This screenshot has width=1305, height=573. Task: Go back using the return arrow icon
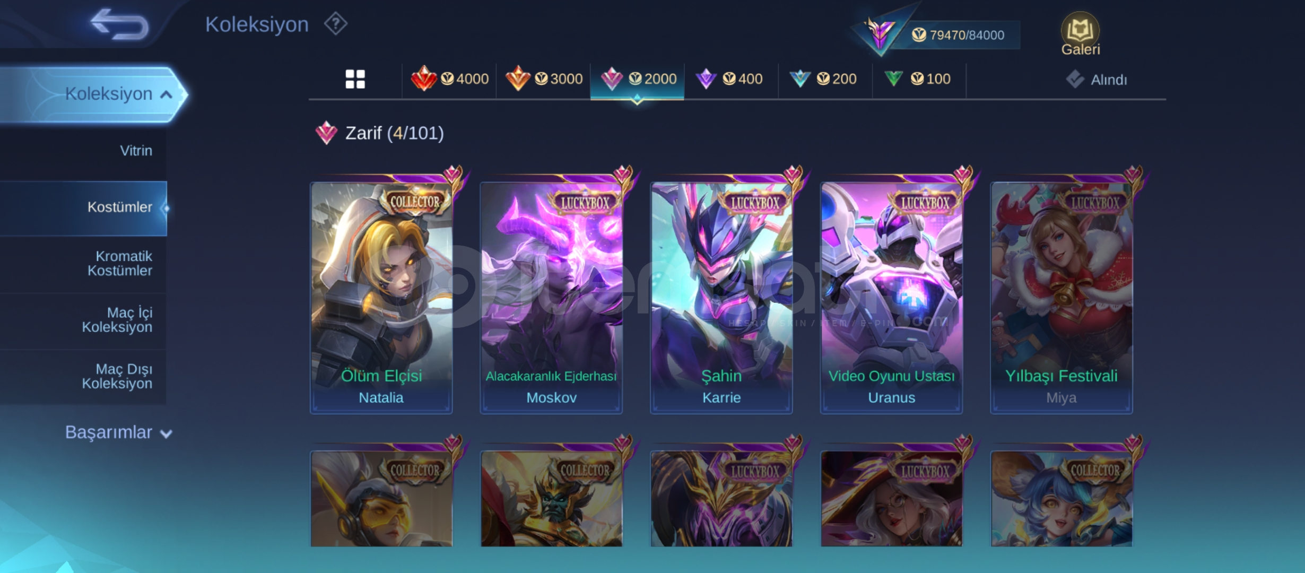[x=119, y=24]
